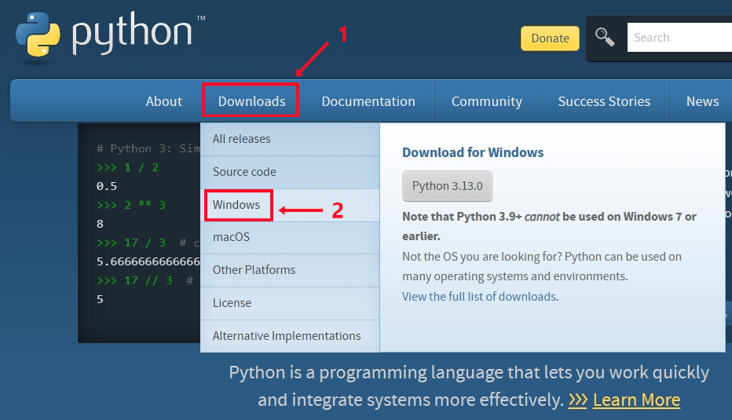Image resolution: width=732 pixels, height=420 pixels.
Task: Click the '# Python 3: Sim' comment line
Action: [148, 148]
